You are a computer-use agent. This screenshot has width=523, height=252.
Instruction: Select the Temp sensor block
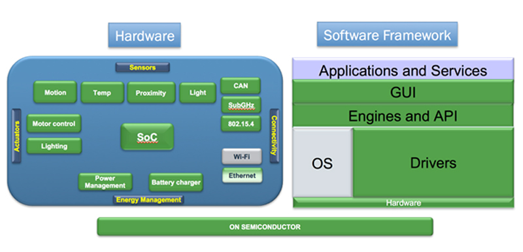(102, 93)
